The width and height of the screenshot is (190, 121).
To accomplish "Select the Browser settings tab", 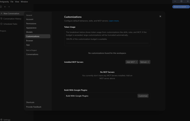I will click(38, 41).
